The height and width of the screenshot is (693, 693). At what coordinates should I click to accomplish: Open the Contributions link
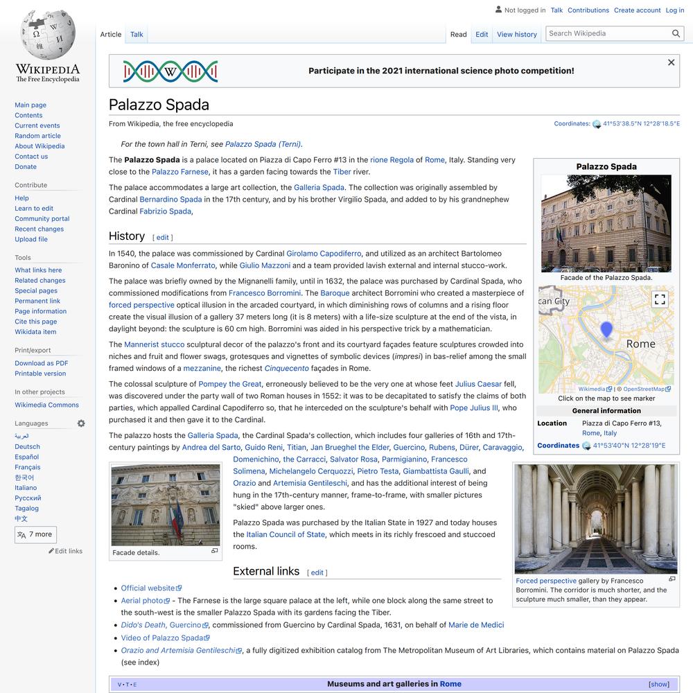point(588,10)
